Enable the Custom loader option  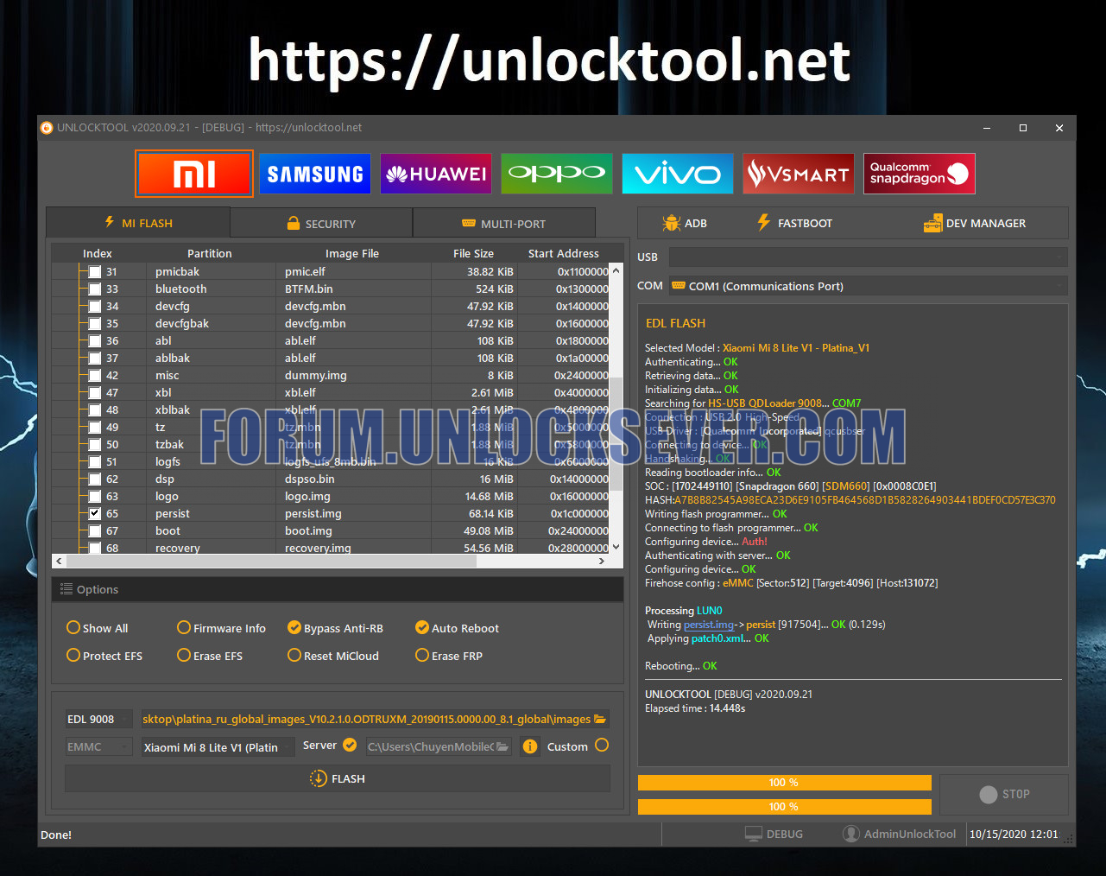[x=602, y=745]
